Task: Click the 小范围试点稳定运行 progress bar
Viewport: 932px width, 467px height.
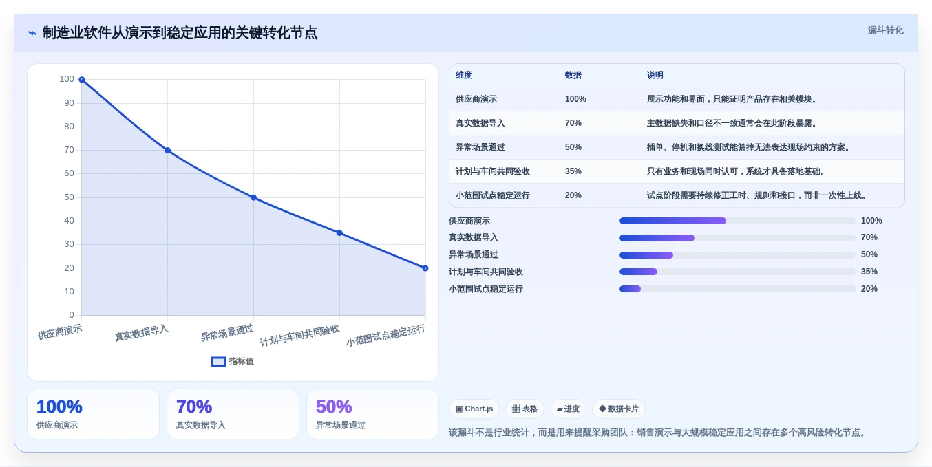Action: [737, 289]
